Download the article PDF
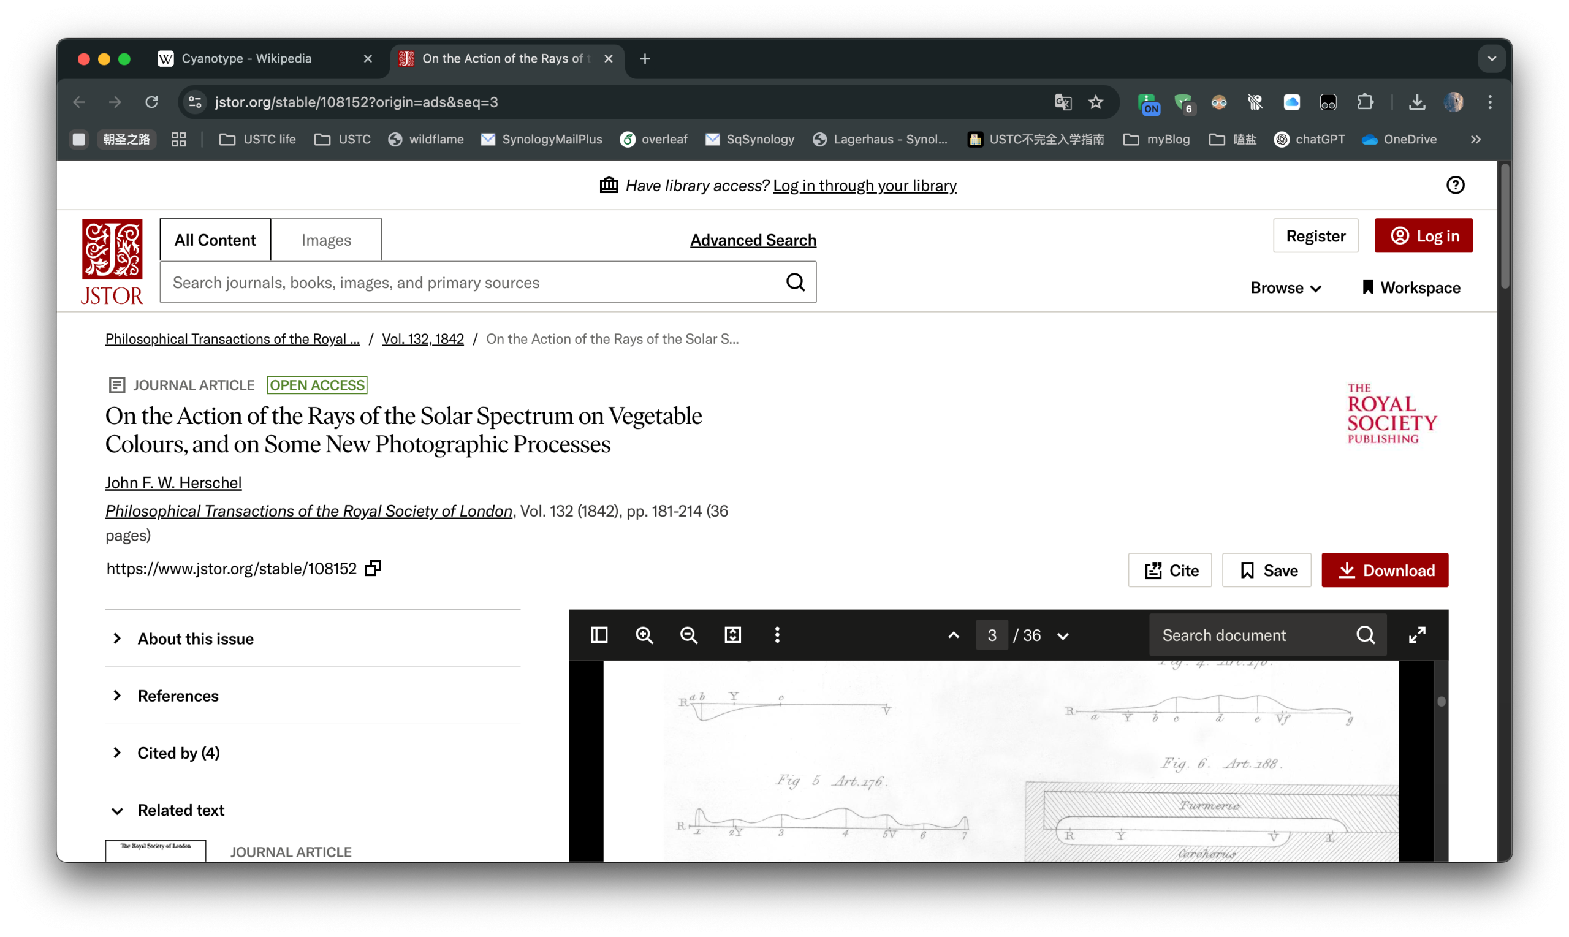The width and height of the screenshot is (1569, 937). (1384, 570)
